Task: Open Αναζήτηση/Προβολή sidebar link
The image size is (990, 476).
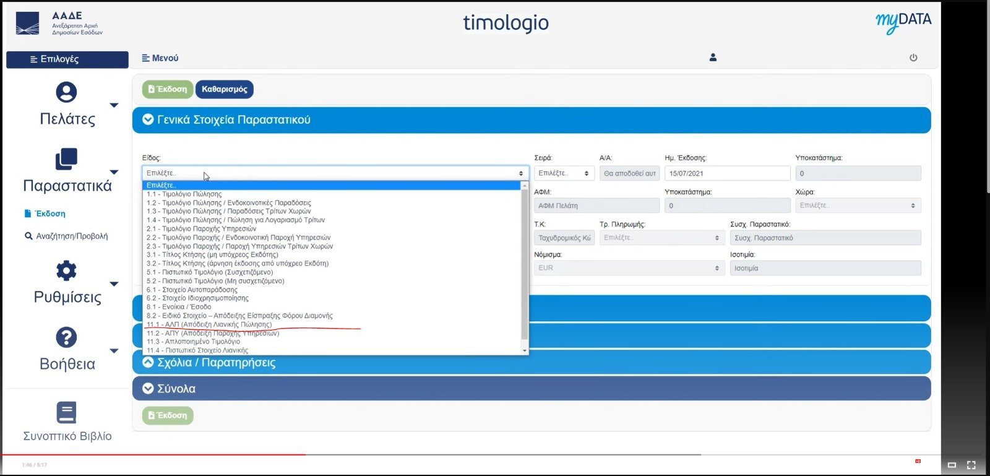Action: pyautogui.click(x=66, y=236)
